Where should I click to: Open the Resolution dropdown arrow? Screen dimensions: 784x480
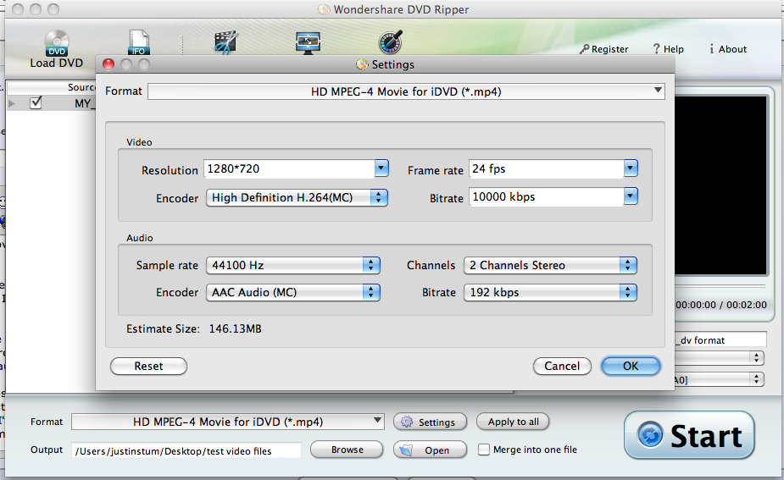(381, 168)
